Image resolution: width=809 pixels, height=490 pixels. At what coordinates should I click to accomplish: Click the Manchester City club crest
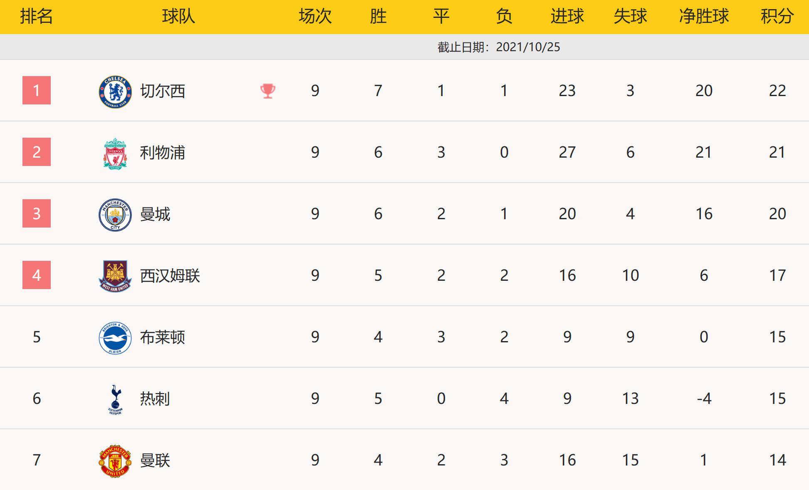tap(115, 214)
